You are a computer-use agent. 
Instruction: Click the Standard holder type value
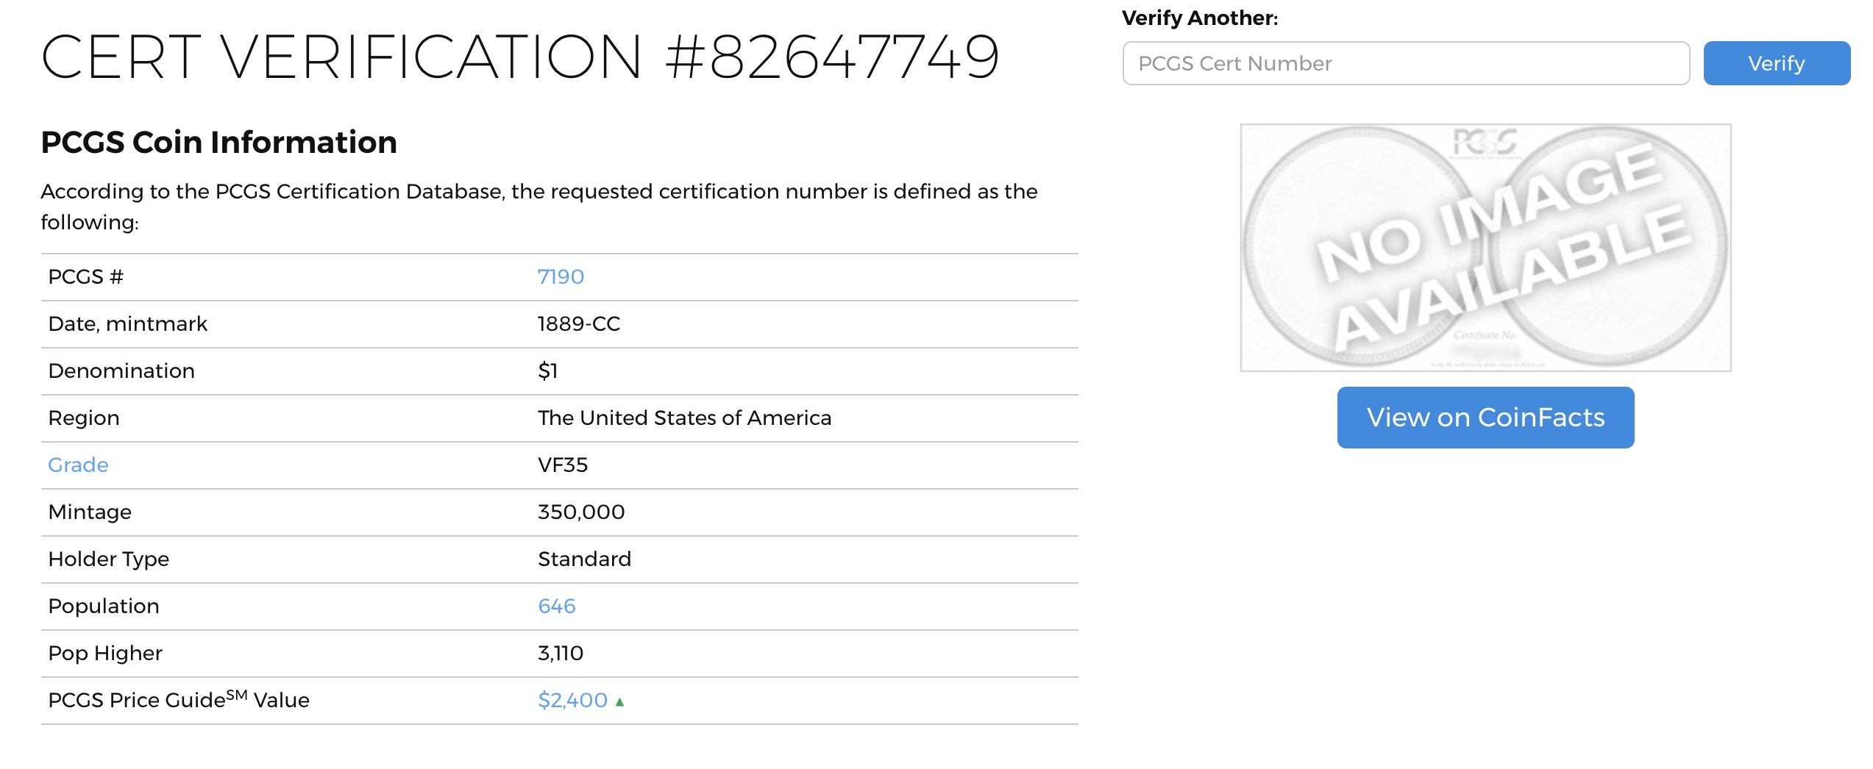(x=584, y=559)
